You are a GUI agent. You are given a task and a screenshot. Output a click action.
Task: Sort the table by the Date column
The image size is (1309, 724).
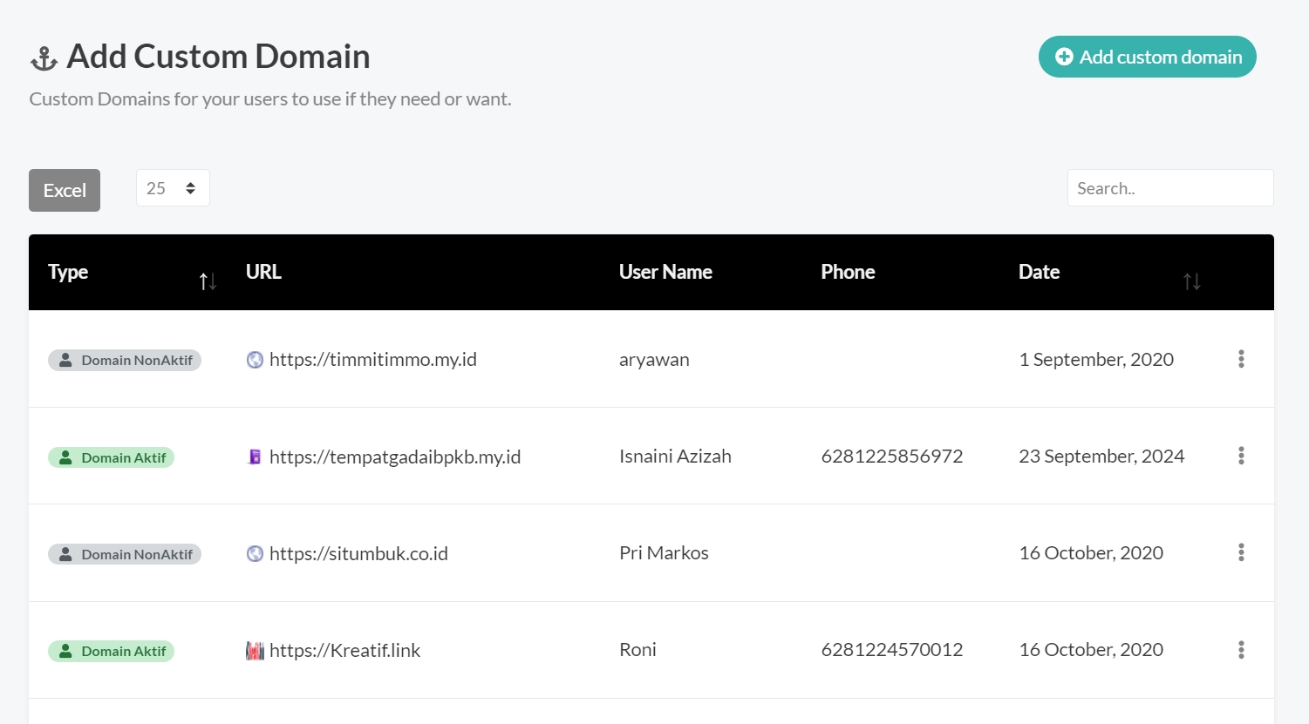tap(1191, 281)
